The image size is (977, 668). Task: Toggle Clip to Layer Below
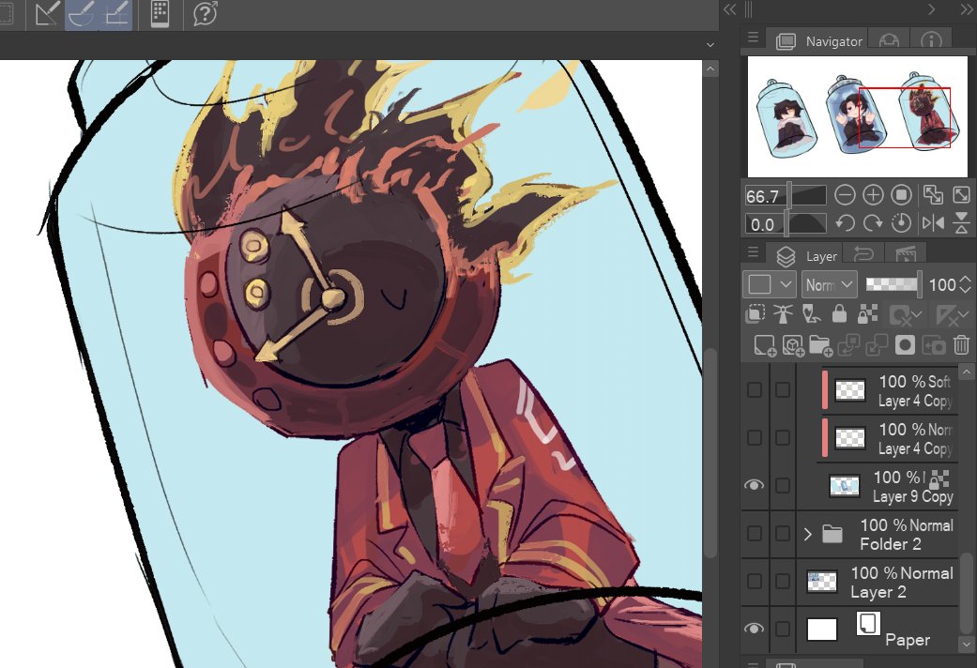(x=755, y=313)
